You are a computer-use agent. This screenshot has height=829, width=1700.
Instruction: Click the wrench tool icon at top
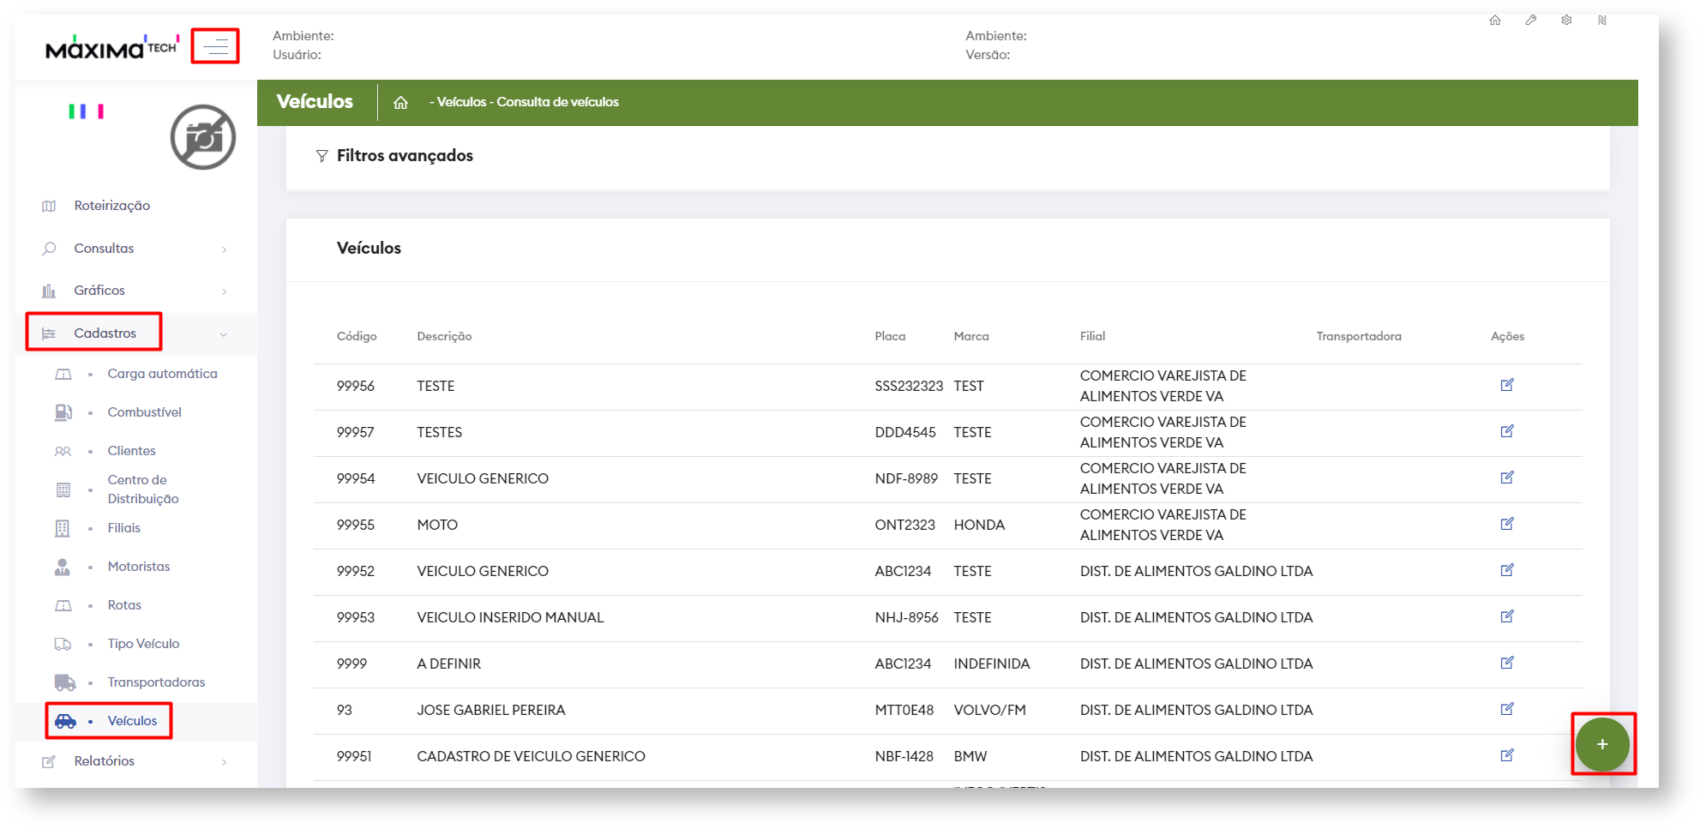click(x=1530, y=21)
